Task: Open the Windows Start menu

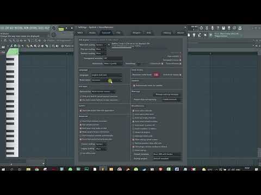Action: click(x=3, y=169)
